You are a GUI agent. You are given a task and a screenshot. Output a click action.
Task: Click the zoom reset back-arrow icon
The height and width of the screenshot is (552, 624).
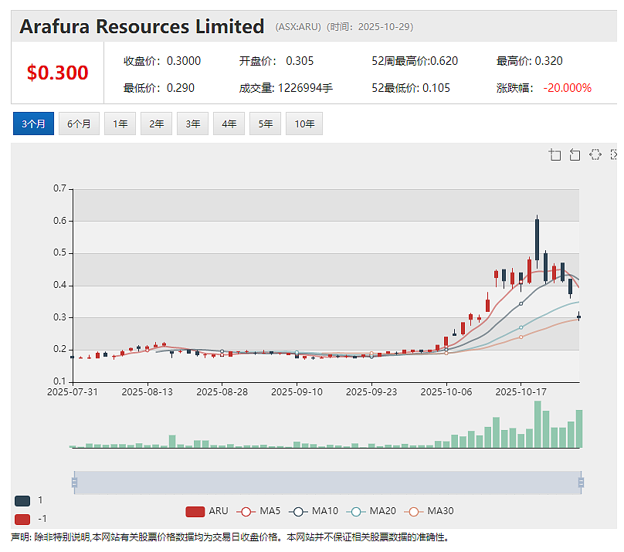[575, 154]
